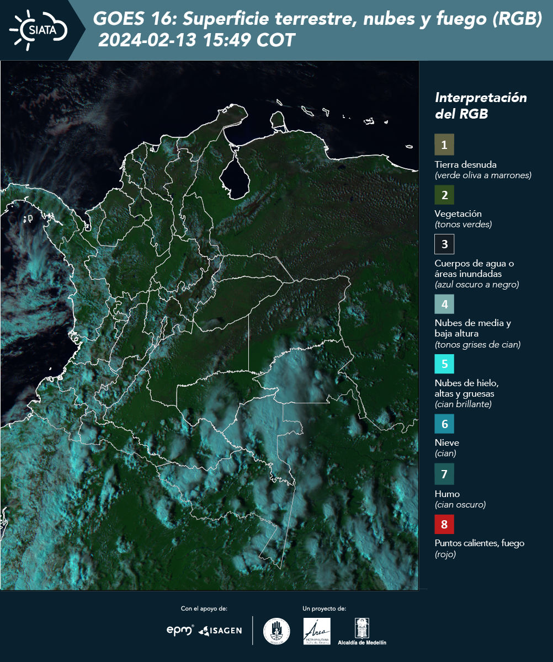Select red legend swatch 8 fuego
Viewport: 553px width, 662px height.
[444, 524]
